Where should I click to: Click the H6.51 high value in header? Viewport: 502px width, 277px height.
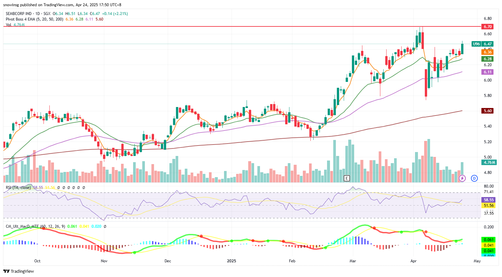(70, 14)
